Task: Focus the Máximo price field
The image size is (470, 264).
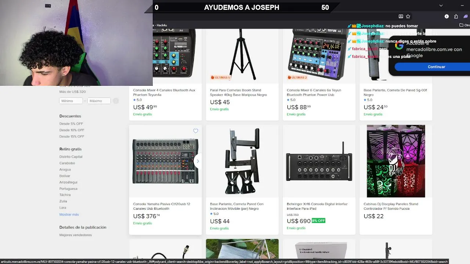Action: click(99, 101)
